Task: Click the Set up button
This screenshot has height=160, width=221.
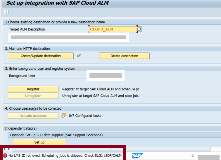Action: tap(39, 142)
